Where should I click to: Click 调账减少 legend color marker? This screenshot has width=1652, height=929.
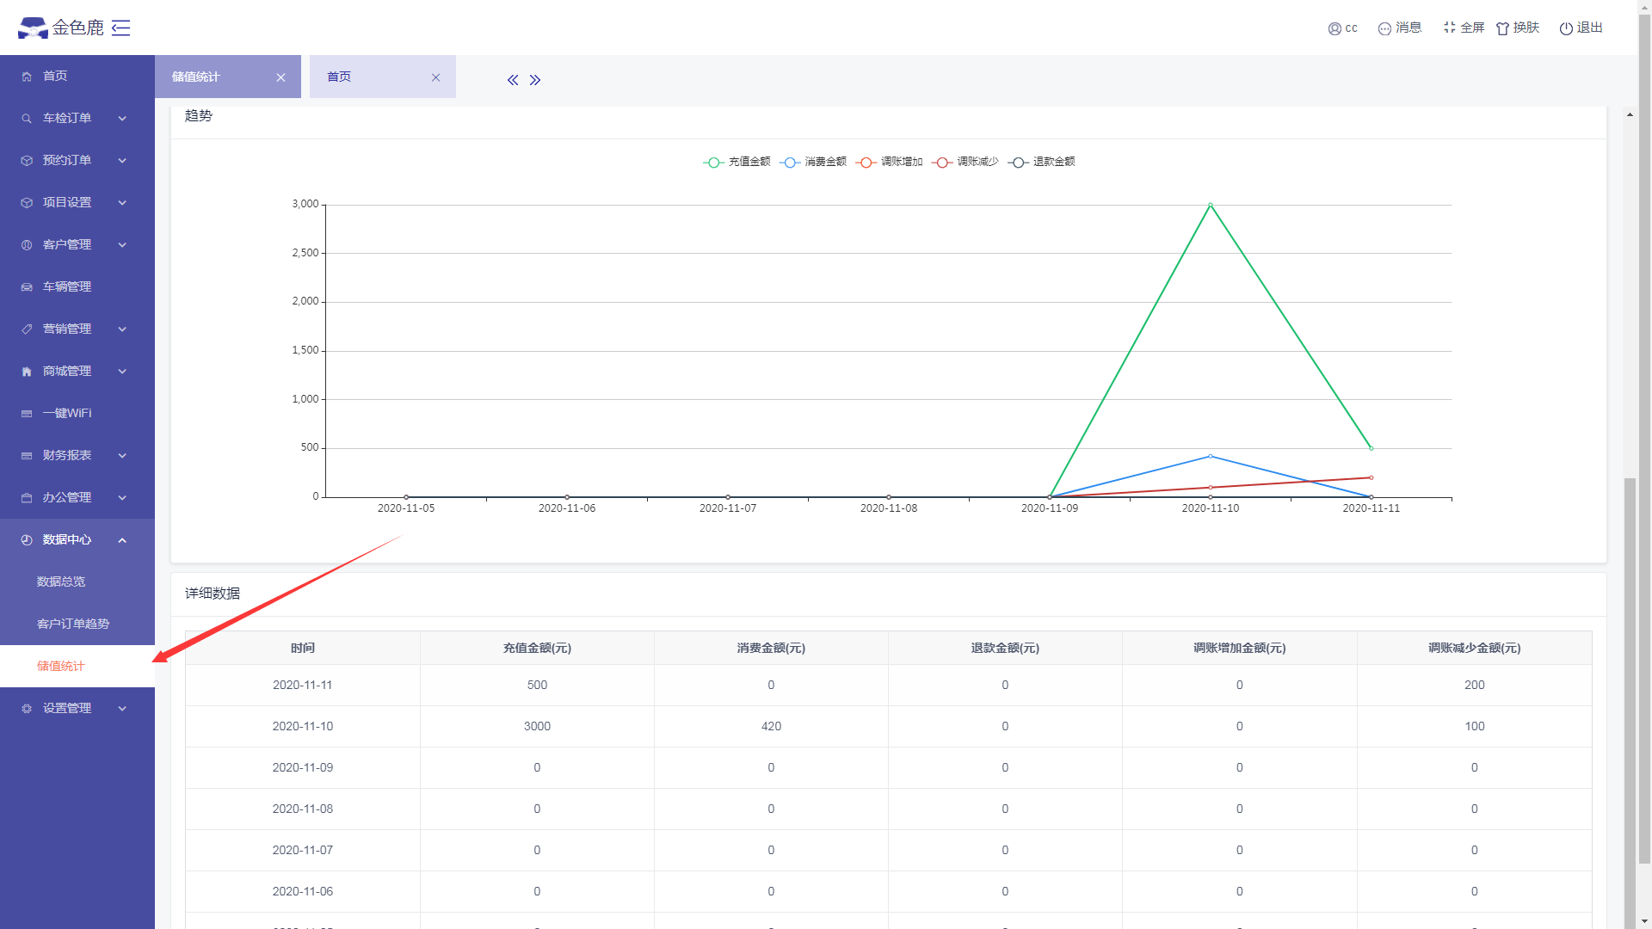point(942,163)
